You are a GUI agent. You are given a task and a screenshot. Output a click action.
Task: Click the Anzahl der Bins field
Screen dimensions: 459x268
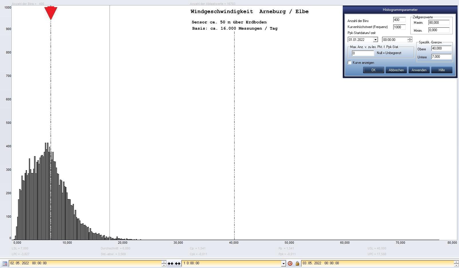click(399, 20)
